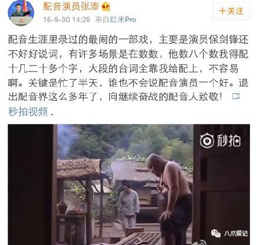Click the crown membership badge icon
Viewport: 256px width, 245px height.
106,7
